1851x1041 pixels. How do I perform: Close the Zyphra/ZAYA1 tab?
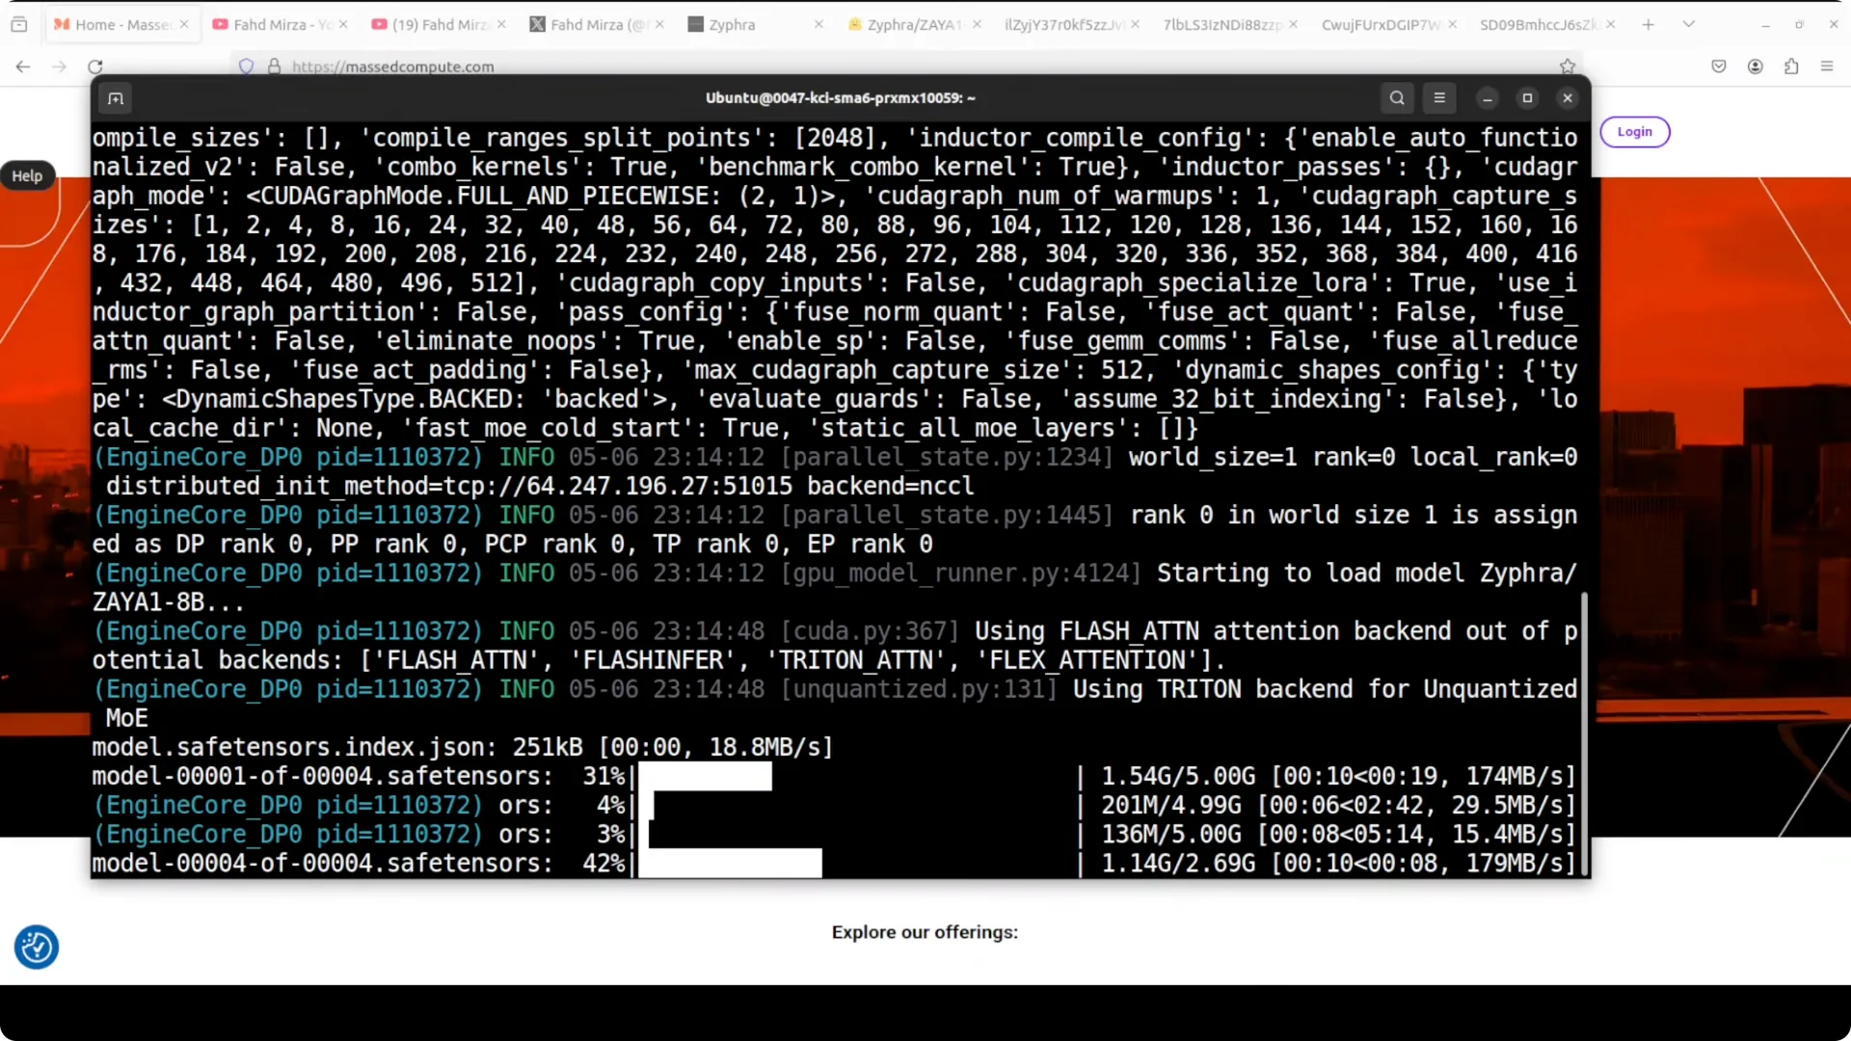(x=977, y=24)
